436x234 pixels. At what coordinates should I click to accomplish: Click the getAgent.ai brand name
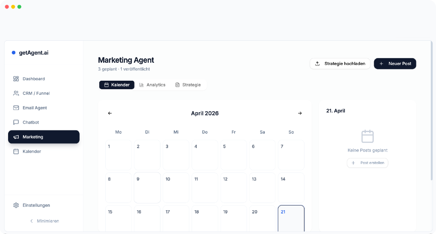[34, 53]
